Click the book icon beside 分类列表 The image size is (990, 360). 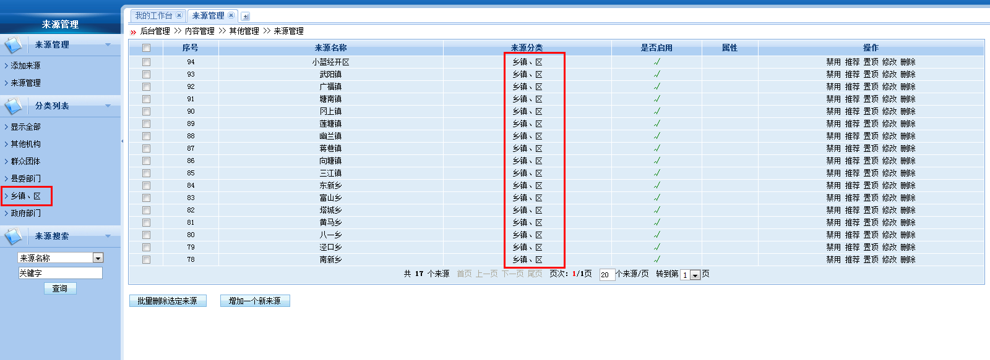coord(14,106)
